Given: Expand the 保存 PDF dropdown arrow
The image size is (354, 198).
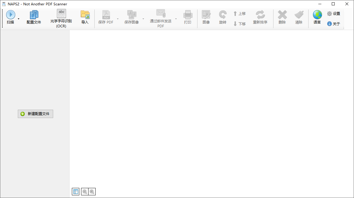Looking at the screenshot, I should point(118,19).
